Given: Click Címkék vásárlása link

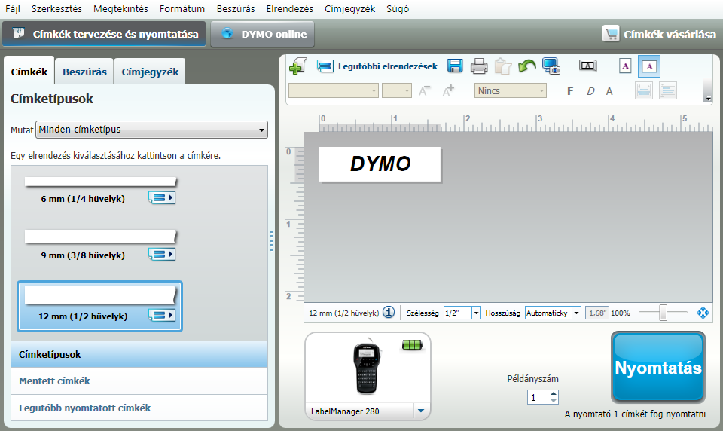Looking at the screenshot, I should (x=660, y=34).
